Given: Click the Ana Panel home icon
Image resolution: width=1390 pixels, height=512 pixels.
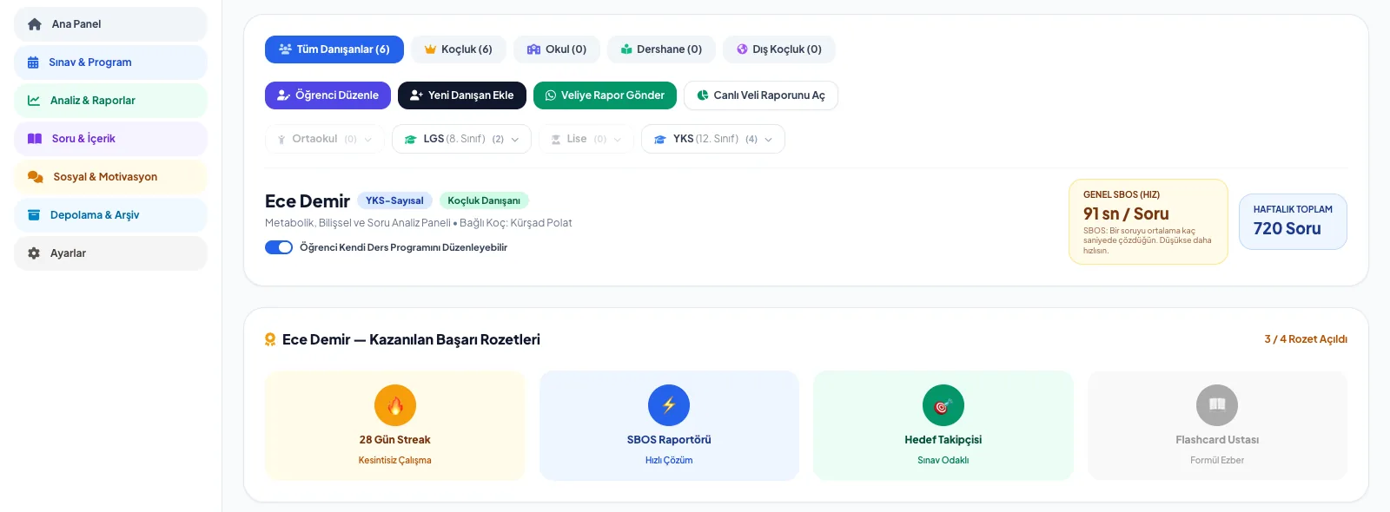Looking at the screenshot, I should click(35, 24).
